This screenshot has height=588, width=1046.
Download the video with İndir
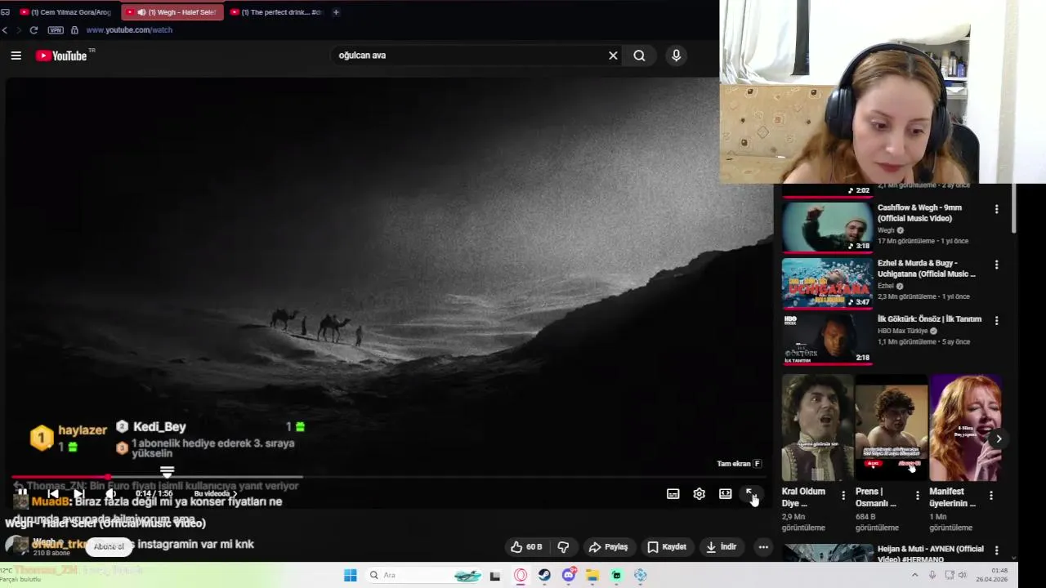(722, 547)
